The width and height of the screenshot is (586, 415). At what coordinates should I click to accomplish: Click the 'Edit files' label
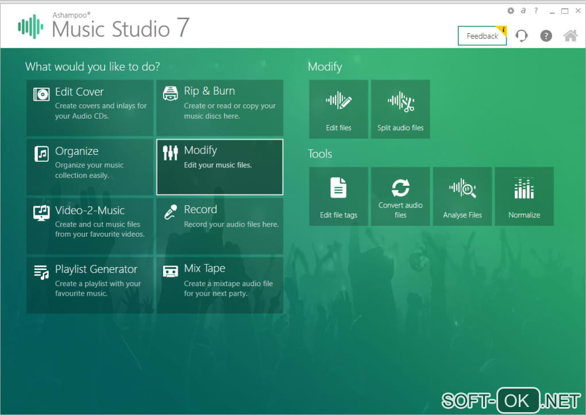338,128
